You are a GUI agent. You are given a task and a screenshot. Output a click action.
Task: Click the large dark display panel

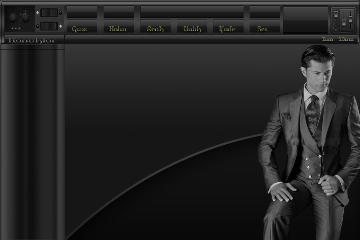pyautogui.click(x=306, y=19)
